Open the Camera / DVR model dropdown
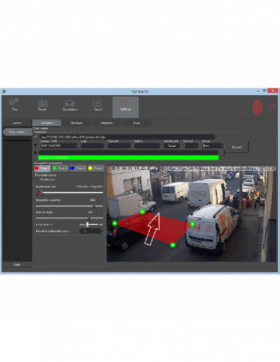The width and height of the screenshot is (280, 362). [59, 146]
